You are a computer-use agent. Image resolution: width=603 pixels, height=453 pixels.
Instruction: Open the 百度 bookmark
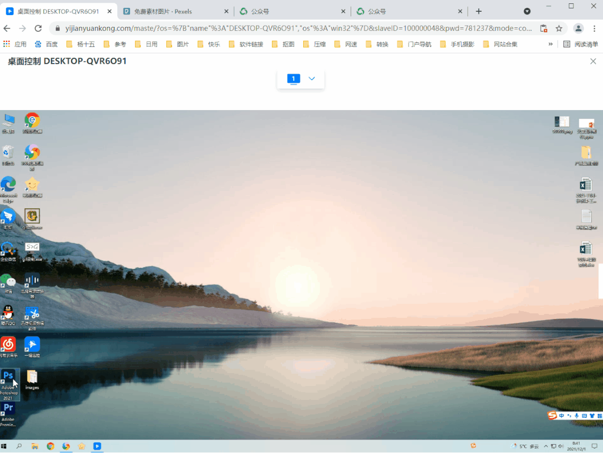click(x=46, y=44)
